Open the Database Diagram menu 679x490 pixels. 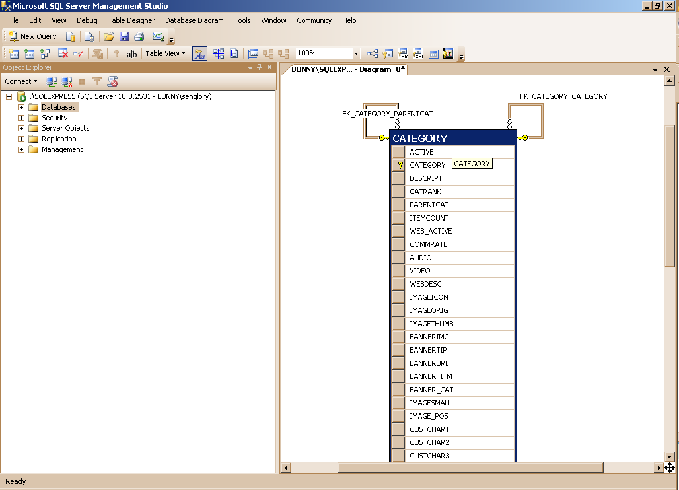(x=194, y=20)
